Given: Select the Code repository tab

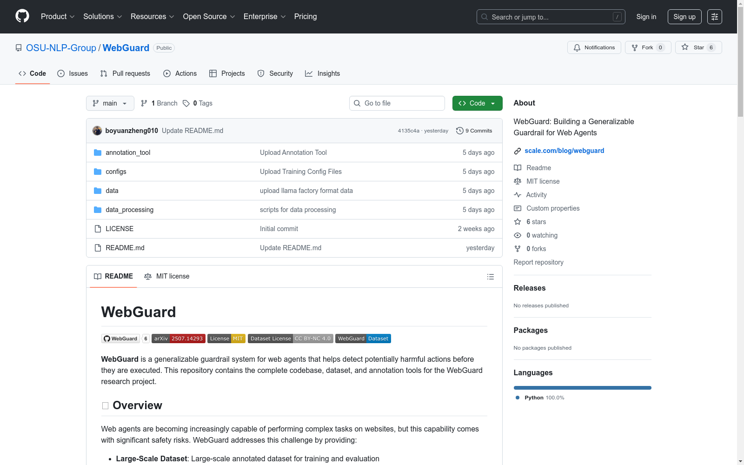Looking at the screenshot, I should 33,73.
